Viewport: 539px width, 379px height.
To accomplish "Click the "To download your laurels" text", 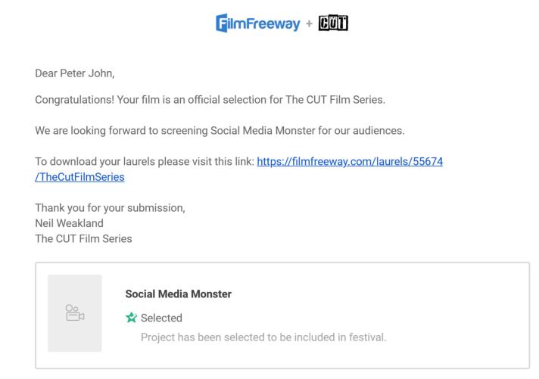I will coord(98,163).
